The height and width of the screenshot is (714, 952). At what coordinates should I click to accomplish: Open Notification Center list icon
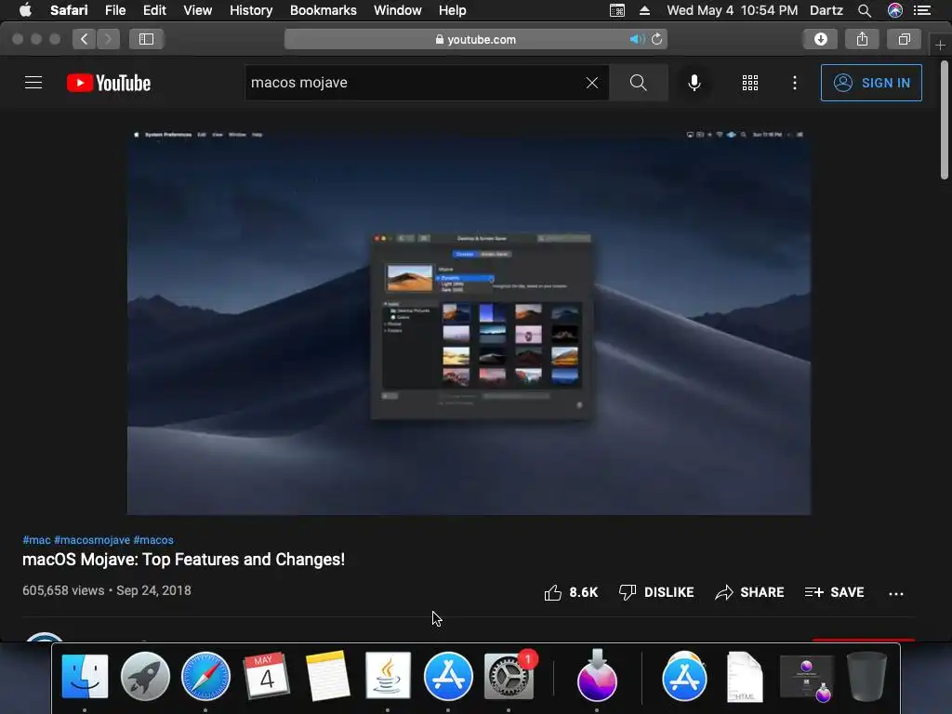[x=922, y=10]
